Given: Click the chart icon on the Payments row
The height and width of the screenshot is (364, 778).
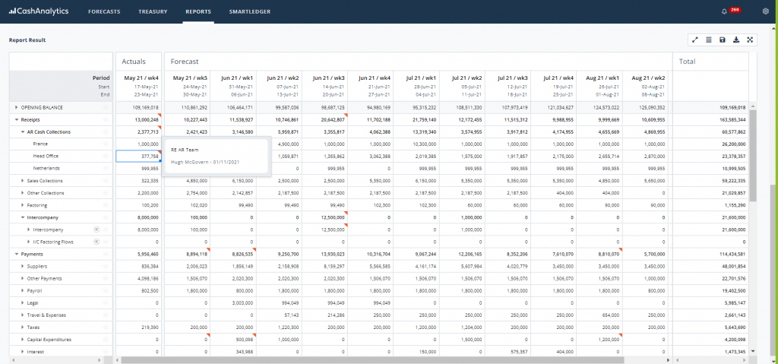Looking at the screenshot, I should coord(105,254).
